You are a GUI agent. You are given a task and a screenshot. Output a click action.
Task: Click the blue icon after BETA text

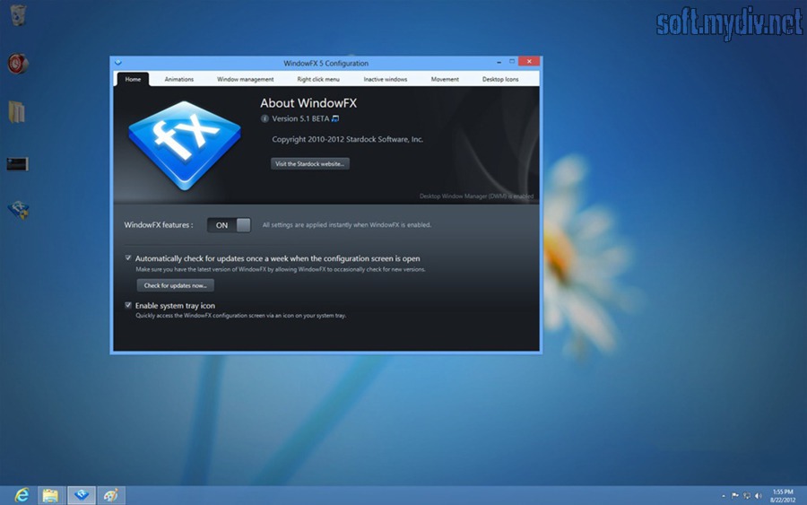pyautogui.click(x=335, y=119)
